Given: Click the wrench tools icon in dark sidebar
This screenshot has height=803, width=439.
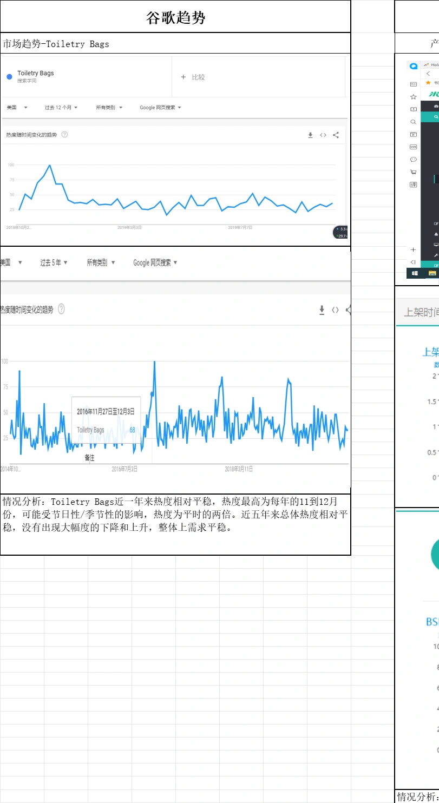Looking at the screenshot, I should click(x=436, y=255).
